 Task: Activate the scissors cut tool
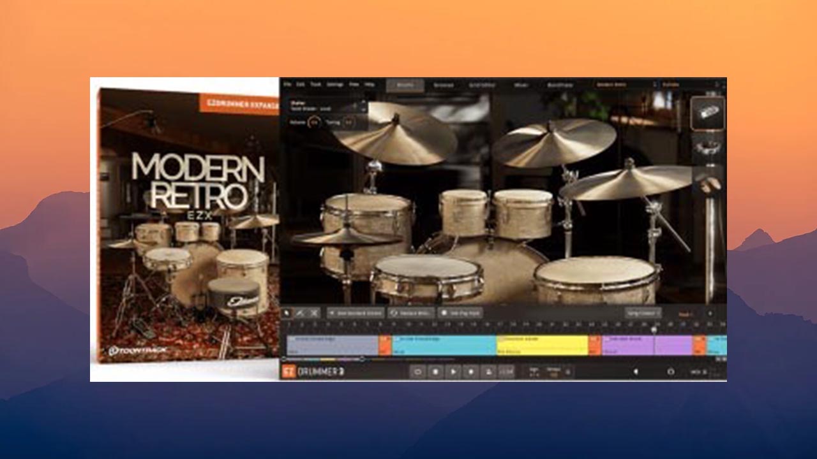click(x=313, y=313)
